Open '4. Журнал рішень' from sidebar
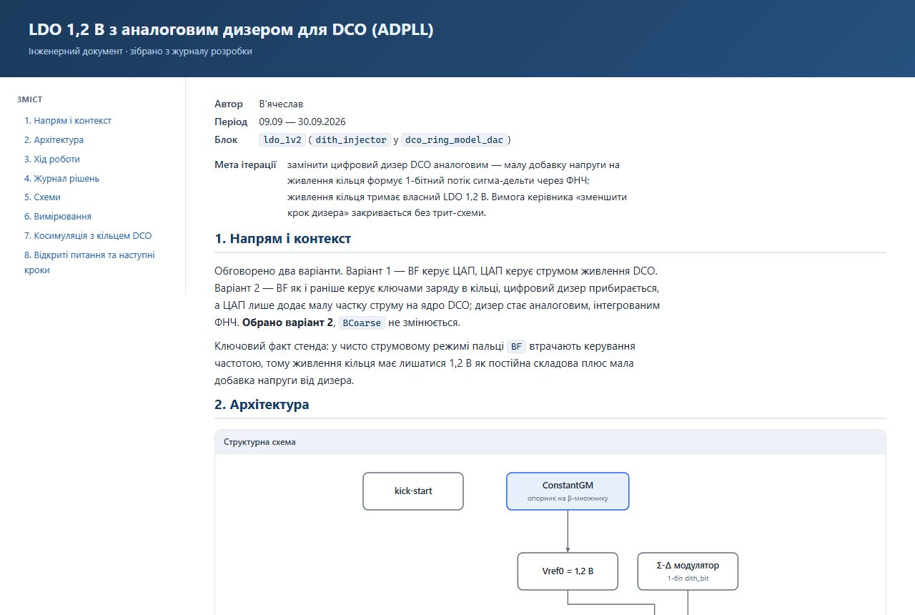 pyautogui.click(x=61, y=178)
